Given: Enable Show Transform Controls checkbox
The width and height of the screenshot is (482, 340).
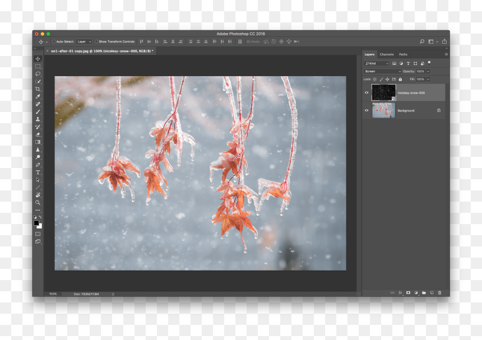Looking at the screenshot, I should point(96,41).
